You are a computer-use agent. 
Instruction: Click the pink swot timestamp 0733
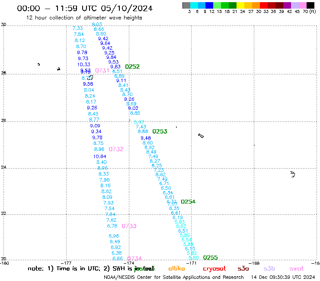[129, 226]
